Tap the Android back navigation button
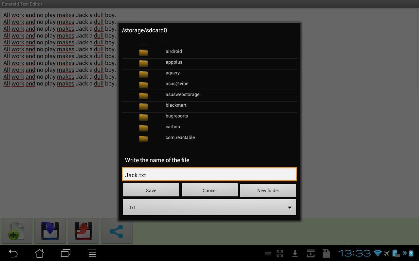Screen dimensions: 419x261 (13, 253)
